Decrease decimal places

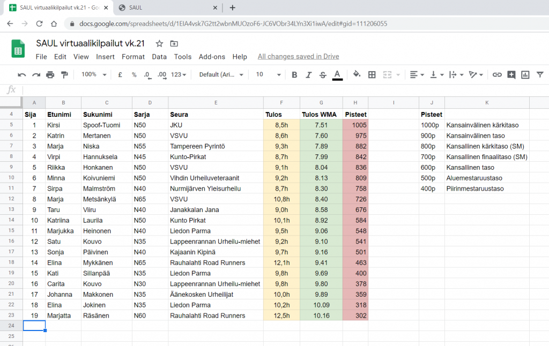click(x=147, y=75)
